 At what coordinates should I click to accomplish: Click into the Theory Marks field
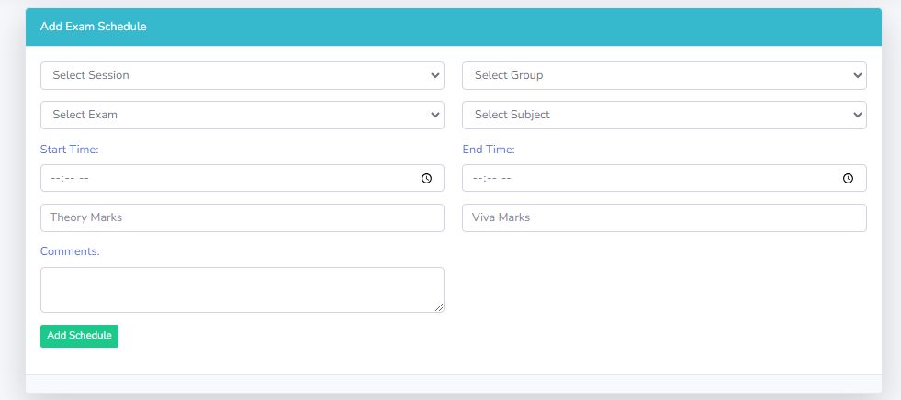(x=242, y=217)
